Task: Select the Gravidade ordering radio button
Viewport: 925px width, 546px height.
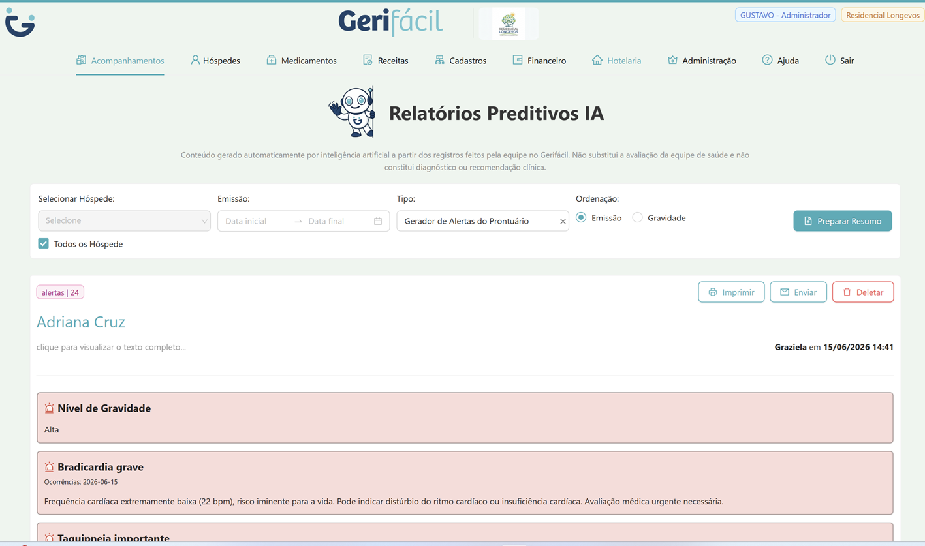Action: (x=637, y=218)
